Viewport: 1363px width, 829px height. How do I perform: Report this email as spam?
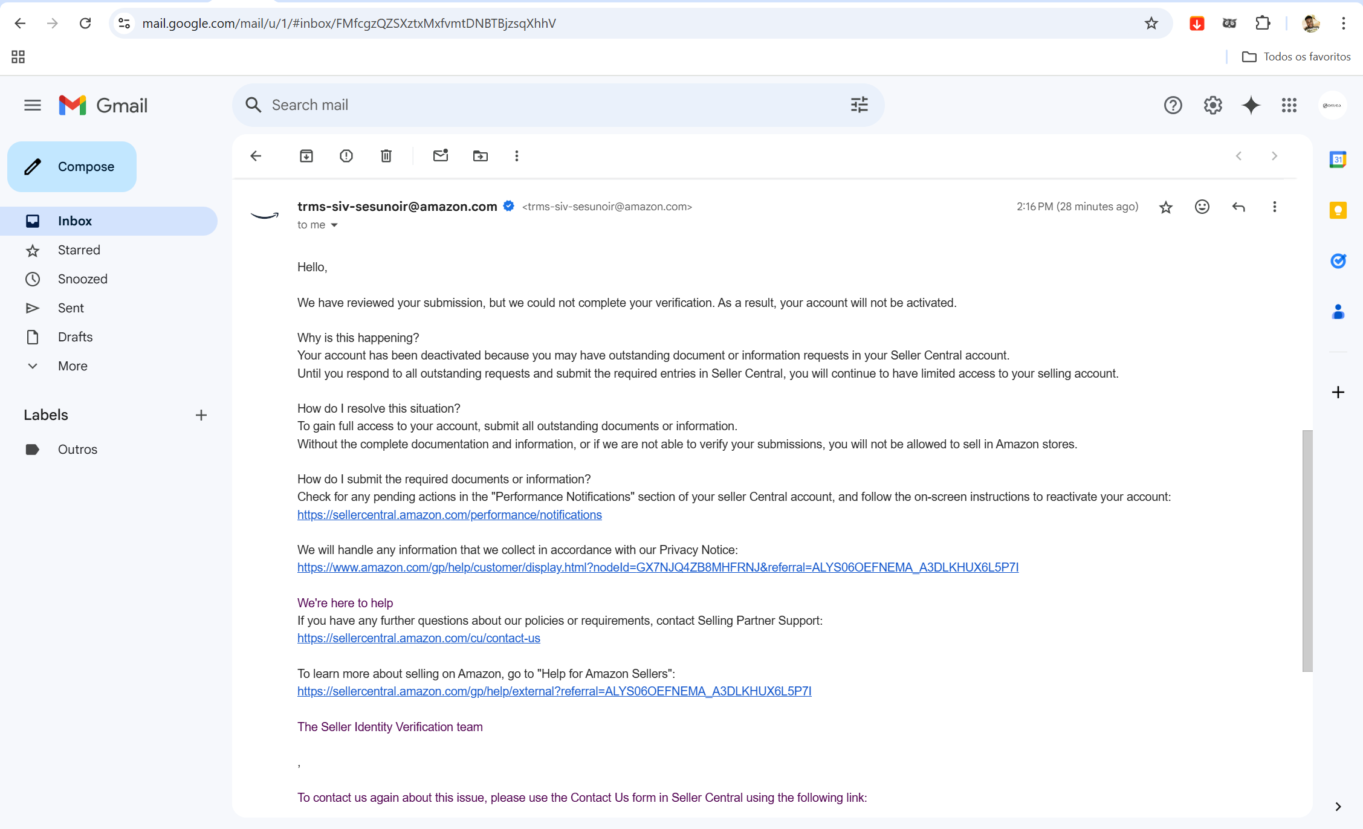(x=346, y=156)
